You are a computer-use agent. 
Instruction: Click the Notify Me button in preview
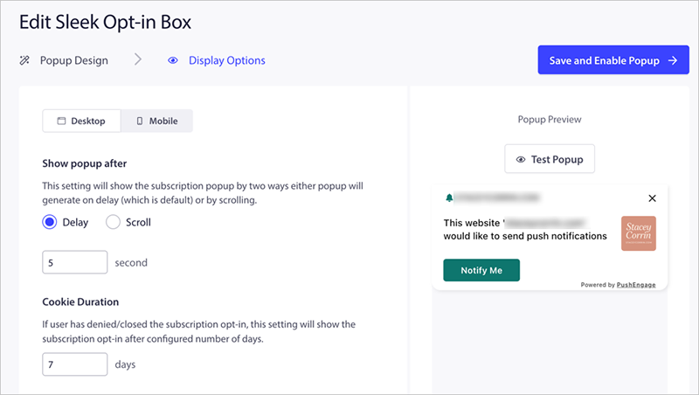click(x=481, y=270)
